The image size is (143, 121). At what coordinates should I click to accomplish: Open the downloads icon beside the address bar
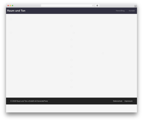click(97, 5)
